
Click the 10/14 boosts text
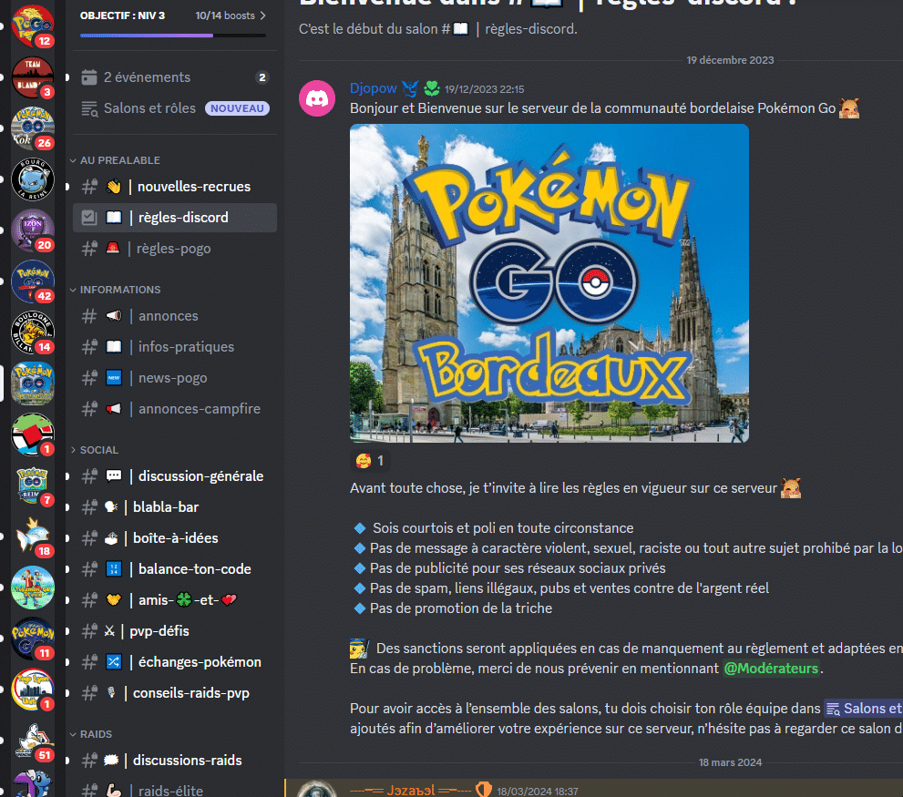coord(225,15)
